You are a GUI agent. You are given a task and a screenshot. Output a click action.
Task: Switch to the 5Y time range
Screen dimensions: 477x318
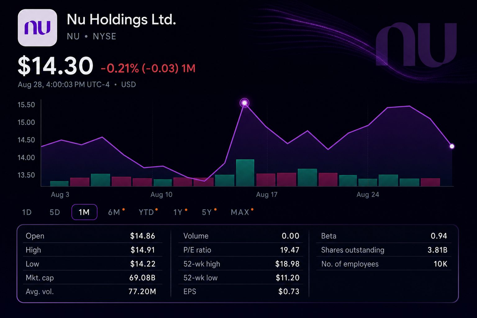[207, 212]
